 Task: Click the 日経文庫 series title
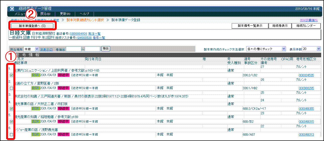(x=20, y=33)
